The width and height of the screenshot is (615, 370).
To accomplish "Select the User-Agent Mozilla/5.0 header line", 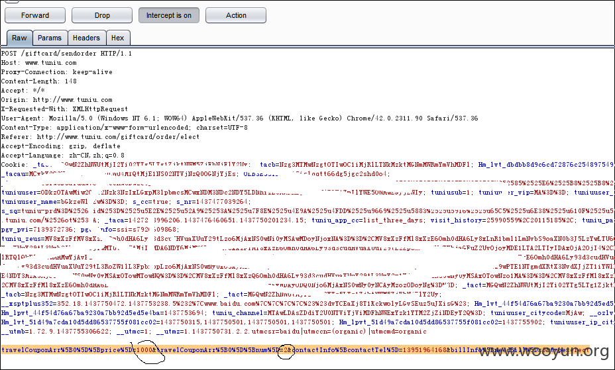I will click(x=240, y=118).
